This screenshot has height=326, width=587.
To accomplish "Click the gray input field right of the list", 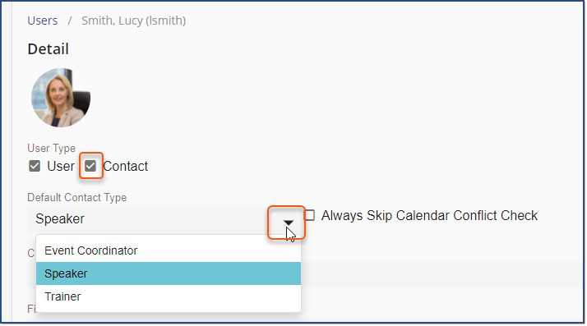I will coord(442,275).
